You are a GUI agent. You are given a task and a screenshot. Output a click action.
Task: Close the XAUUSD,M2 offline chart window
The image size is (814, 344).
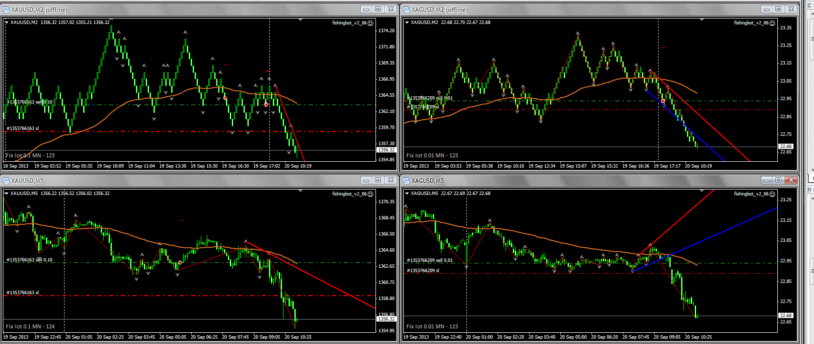tap(391, 9)
